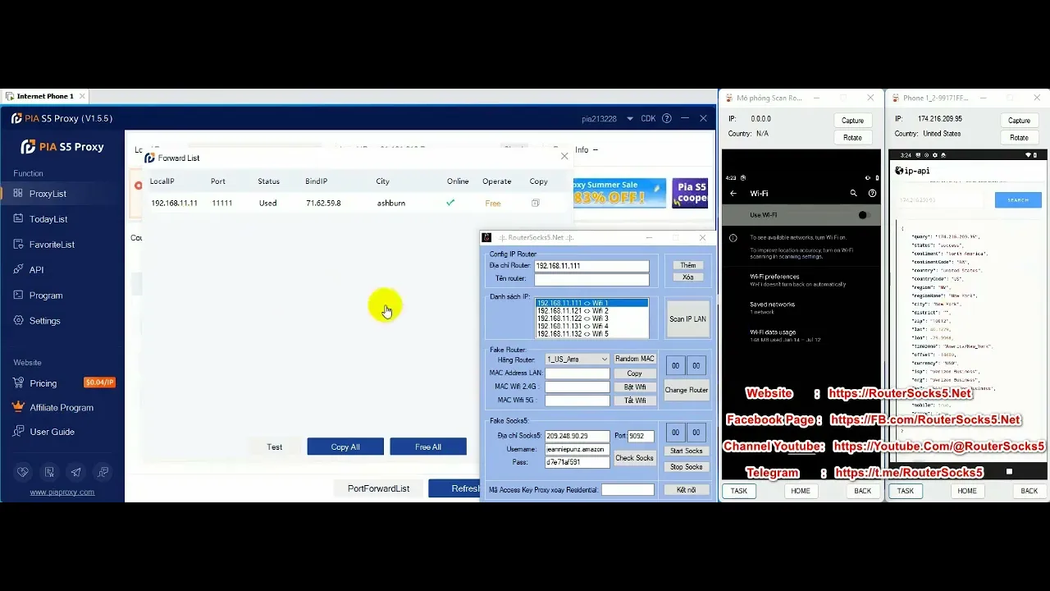Open the Hãng Router dropdown

tap(577, 360)
